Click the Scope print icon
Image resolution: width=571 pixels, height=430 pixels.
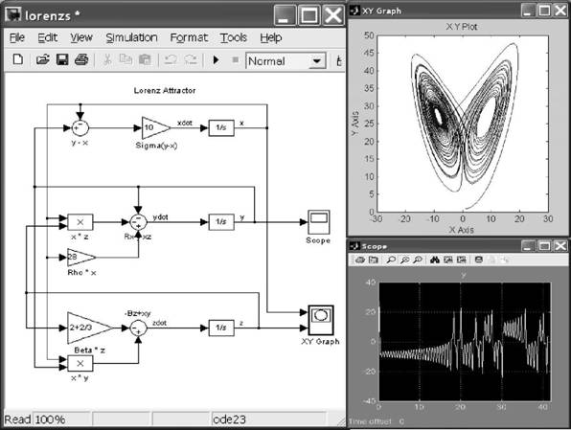coord(360,260)
